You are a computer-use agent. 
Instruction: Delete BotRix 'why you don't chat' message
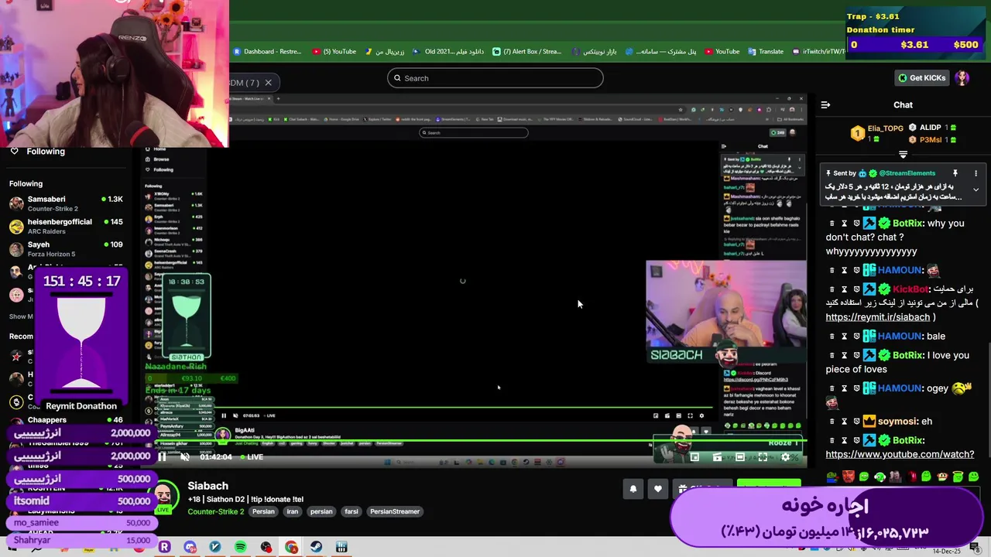(x=832, y=224)
